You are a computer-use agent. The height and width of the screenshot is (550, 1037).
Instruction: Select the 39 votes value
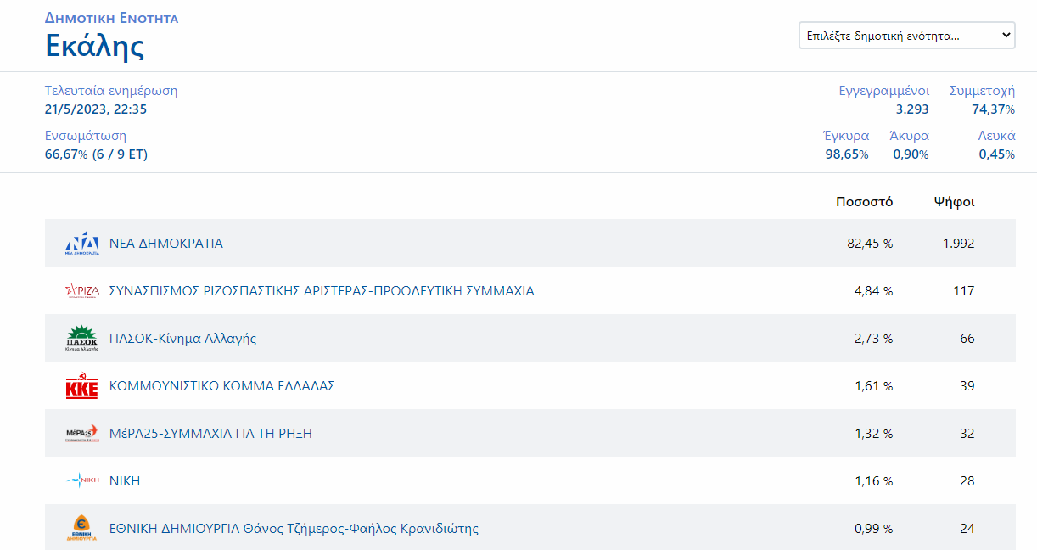tap(967, 385)
